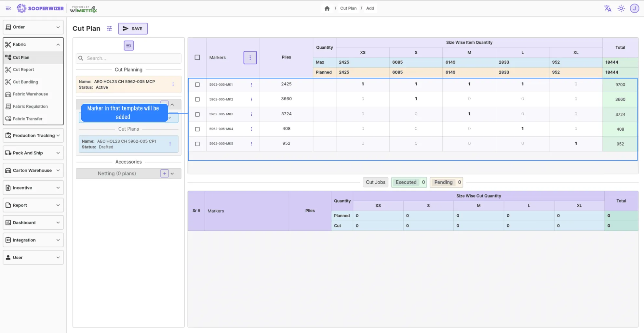
Task: Expand the Order sidebar menu
Action: [33, 27]
